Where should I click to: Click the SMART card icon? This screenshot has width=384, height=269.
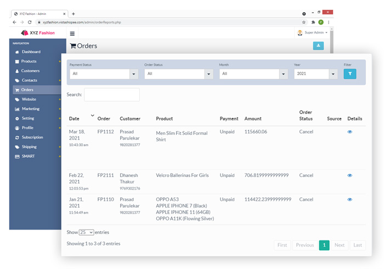17,157
